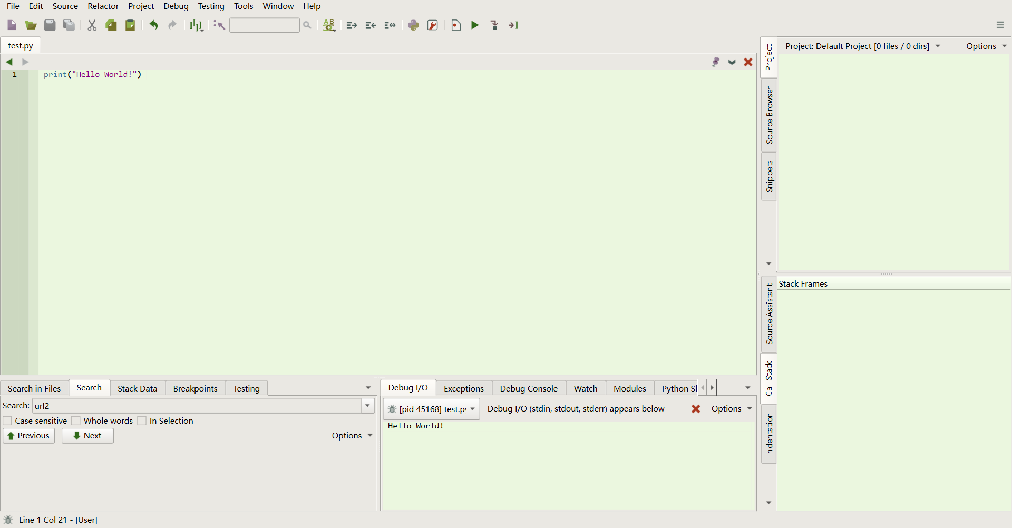Open the Refactor menu
Screen dimensions: 1012x528
(x=103, y=6)
